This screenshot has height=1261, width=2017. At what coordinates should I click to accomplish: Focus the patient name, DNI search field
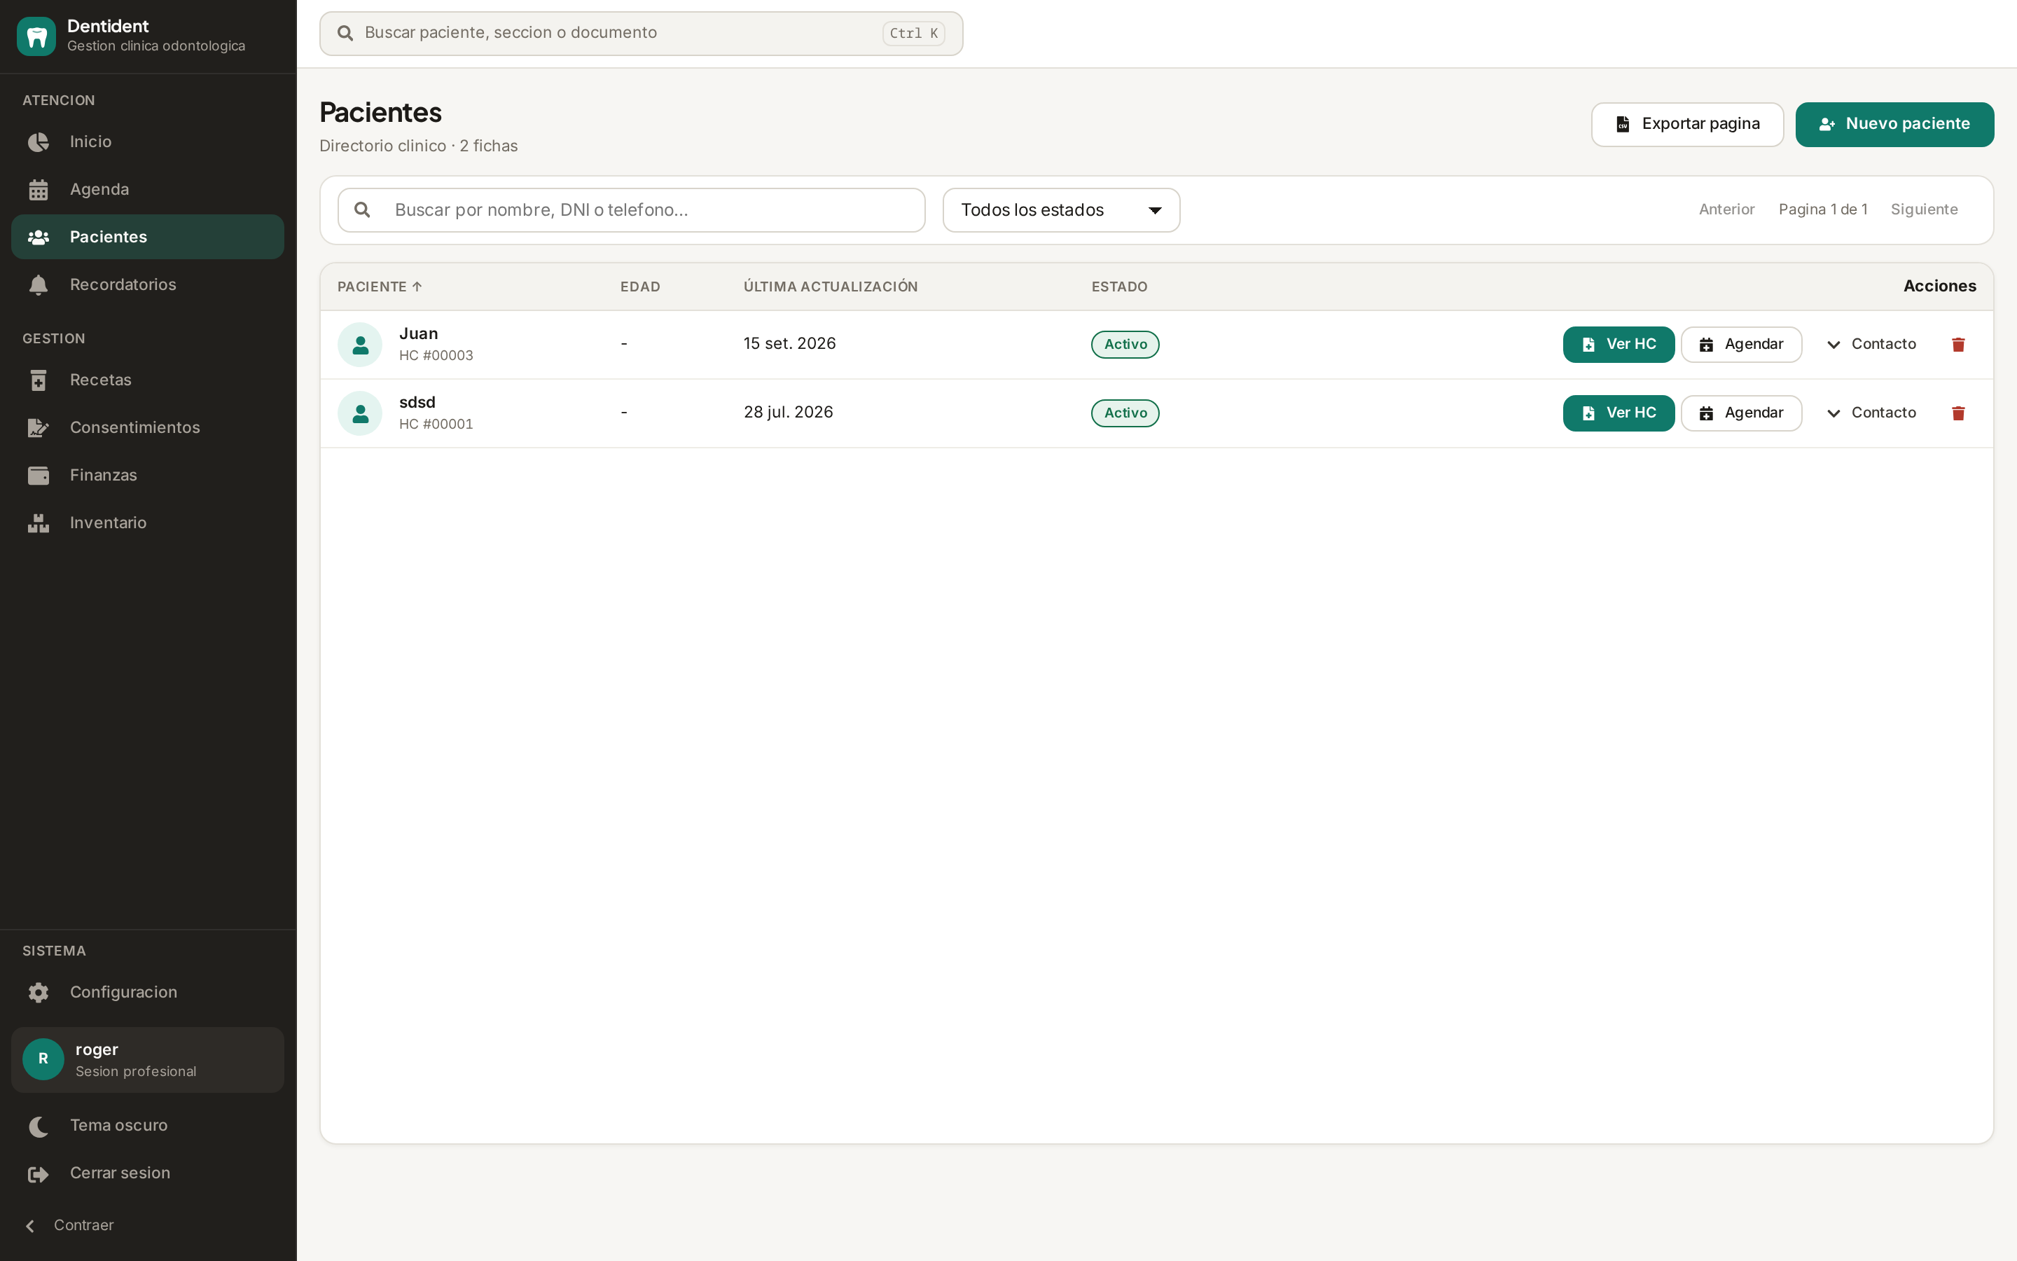coord(631,210)
